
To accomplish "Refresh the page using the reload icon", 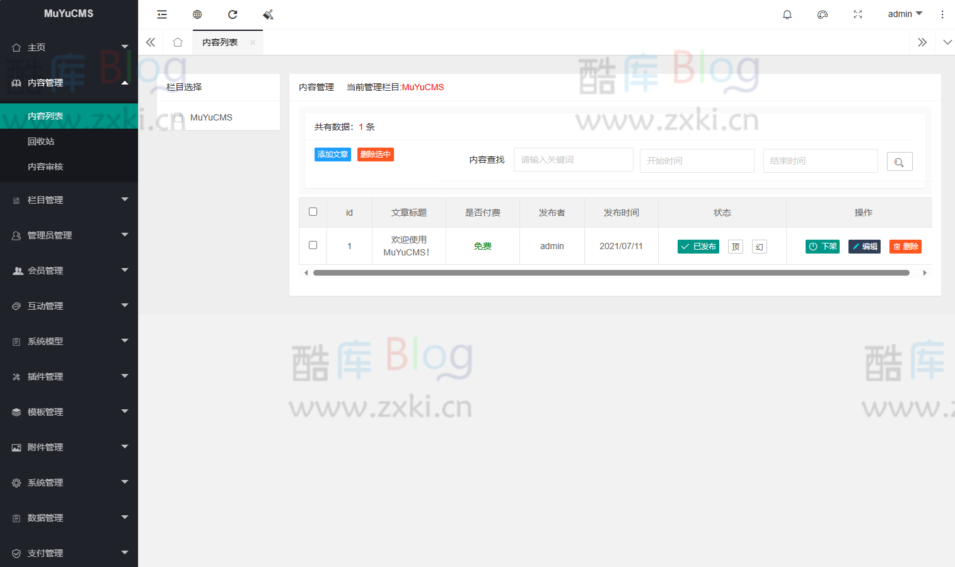I will pyautogui.click(x=233, y=14).
